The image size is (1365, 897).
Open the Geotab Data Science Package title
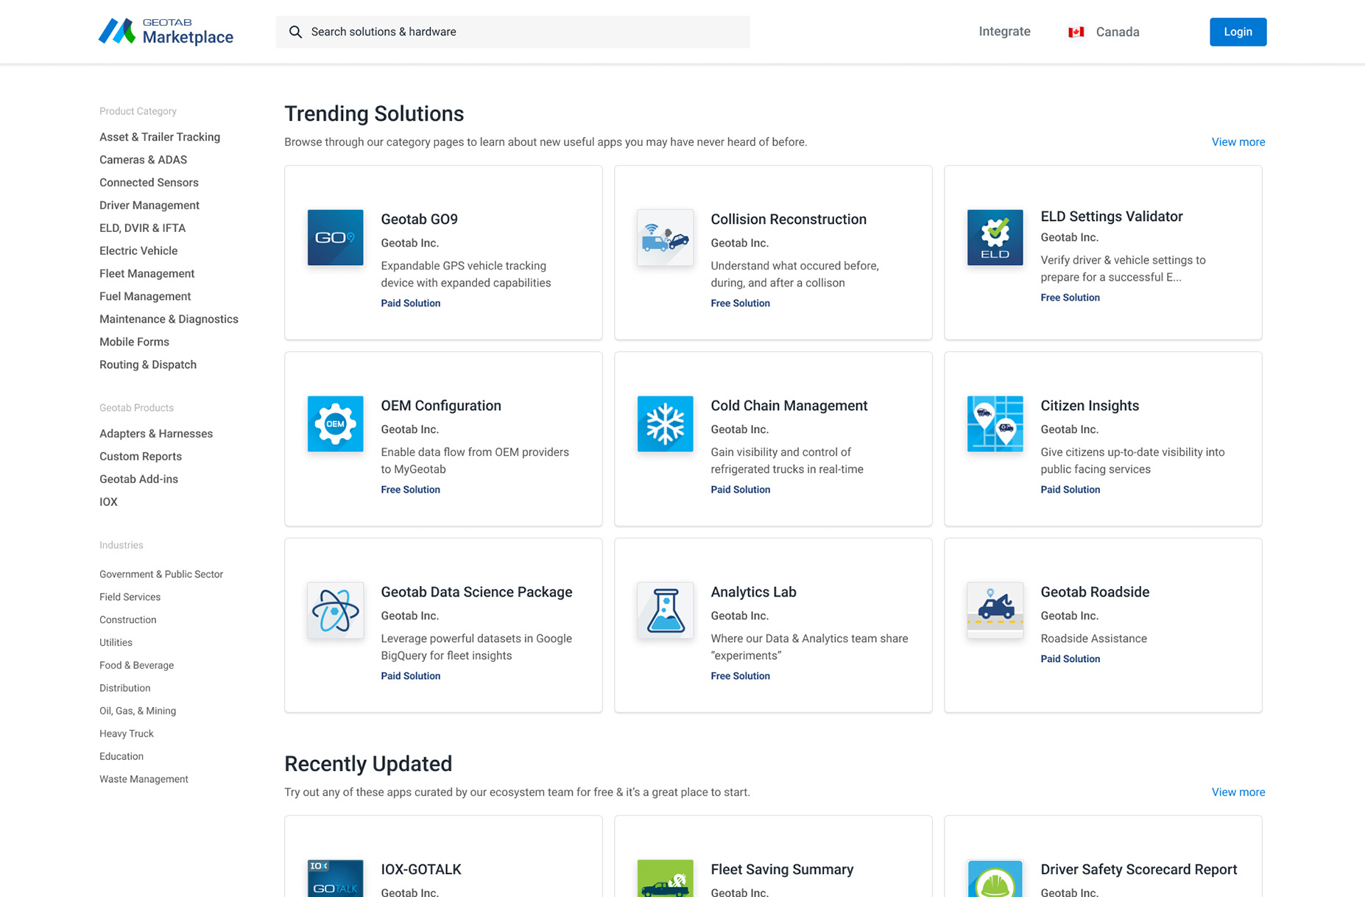pyautogui.click(x=476, y=592)
